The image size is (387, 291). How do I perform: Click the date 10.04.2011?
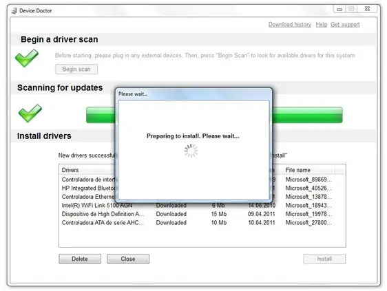(262, 222)
